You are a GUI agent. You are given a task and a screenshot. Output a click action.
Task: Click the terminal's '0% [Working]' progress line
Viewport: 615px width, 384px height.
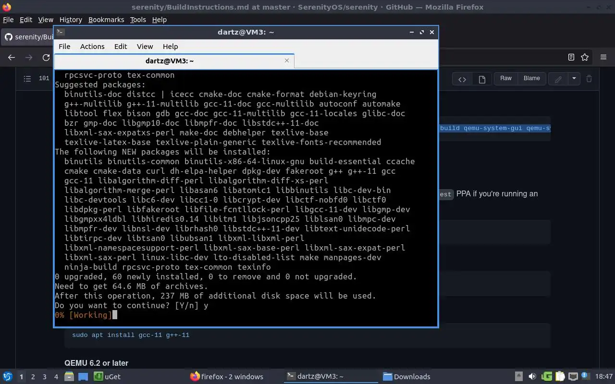[84, 315]
